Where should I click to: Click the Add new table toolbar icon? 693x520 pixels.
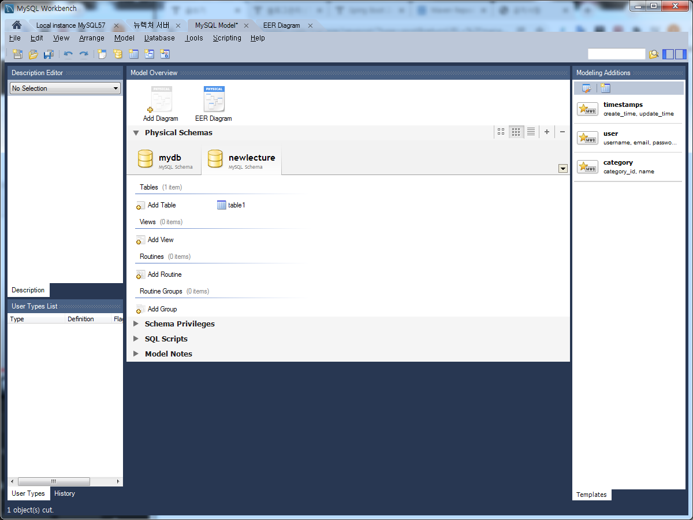tap(133, 54)
